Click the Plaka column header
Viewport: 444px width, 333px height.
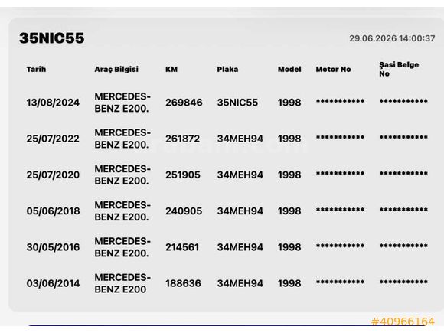coord(227,70)
